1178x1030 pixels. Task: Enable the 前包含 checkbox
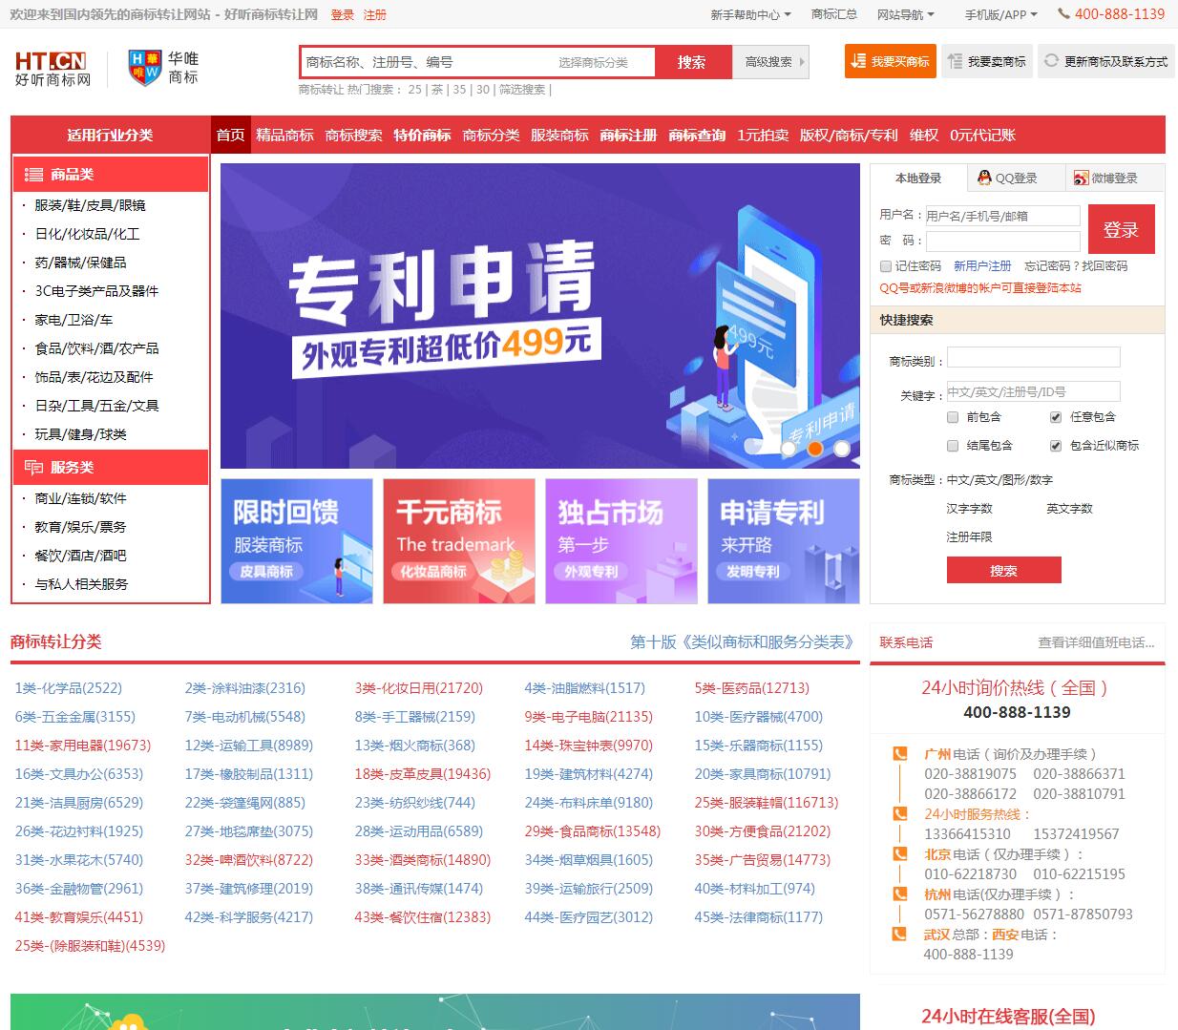pos(953,417)
